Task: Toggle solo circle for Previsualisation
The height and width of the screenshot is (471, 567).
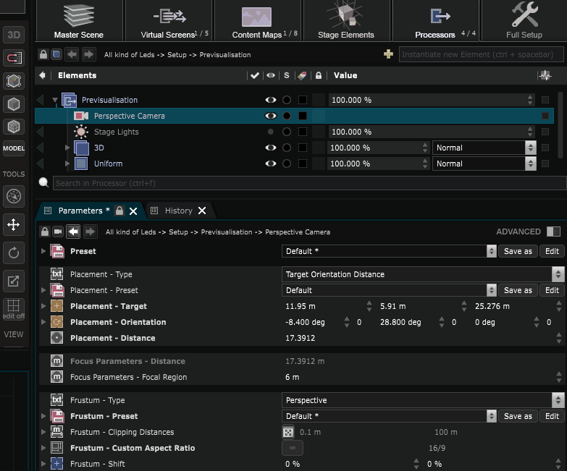Action: click(287, 100)
